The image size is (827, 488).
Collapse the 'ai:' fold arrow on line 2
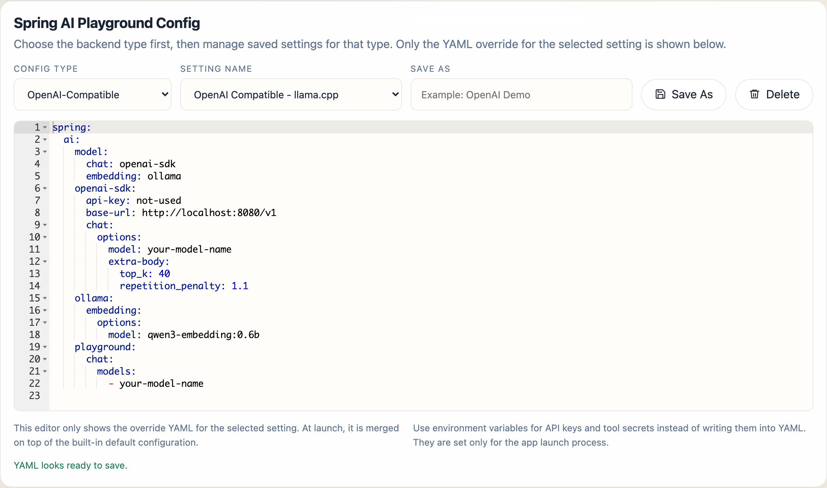[x=45, y=140]
